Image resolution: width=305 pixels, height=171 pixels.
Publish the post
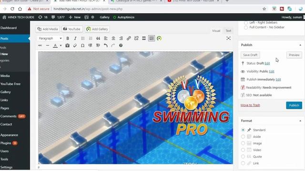[294, 105]
